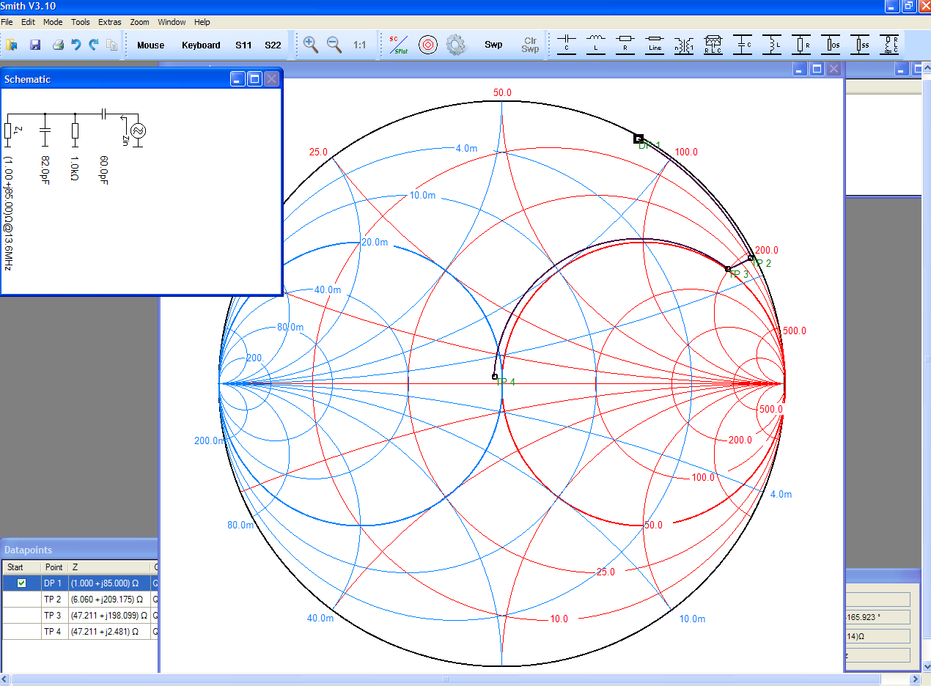Viewport: 931px width, 686px height.
Task: Select Keyboard input mode
Action: click(201, 45)
